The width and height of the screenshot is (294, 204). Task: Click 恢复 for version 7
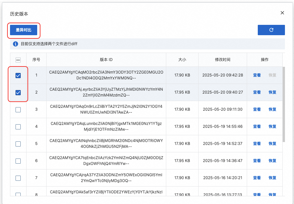point(272,178)
